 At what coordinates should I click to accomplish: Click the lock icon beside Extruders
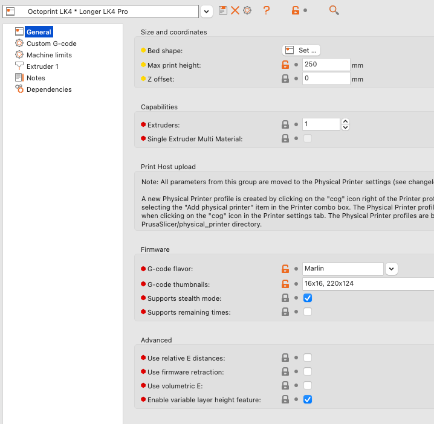tap(285, 124)
